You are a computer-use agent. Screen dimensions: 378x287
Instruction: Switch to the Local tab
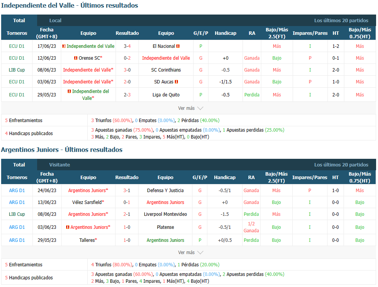tap(55, 21)
